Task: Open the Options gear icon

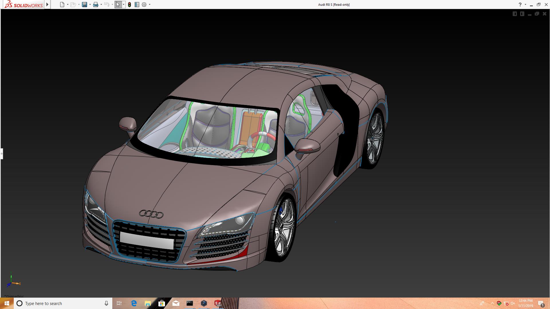Action: point(144,5)
